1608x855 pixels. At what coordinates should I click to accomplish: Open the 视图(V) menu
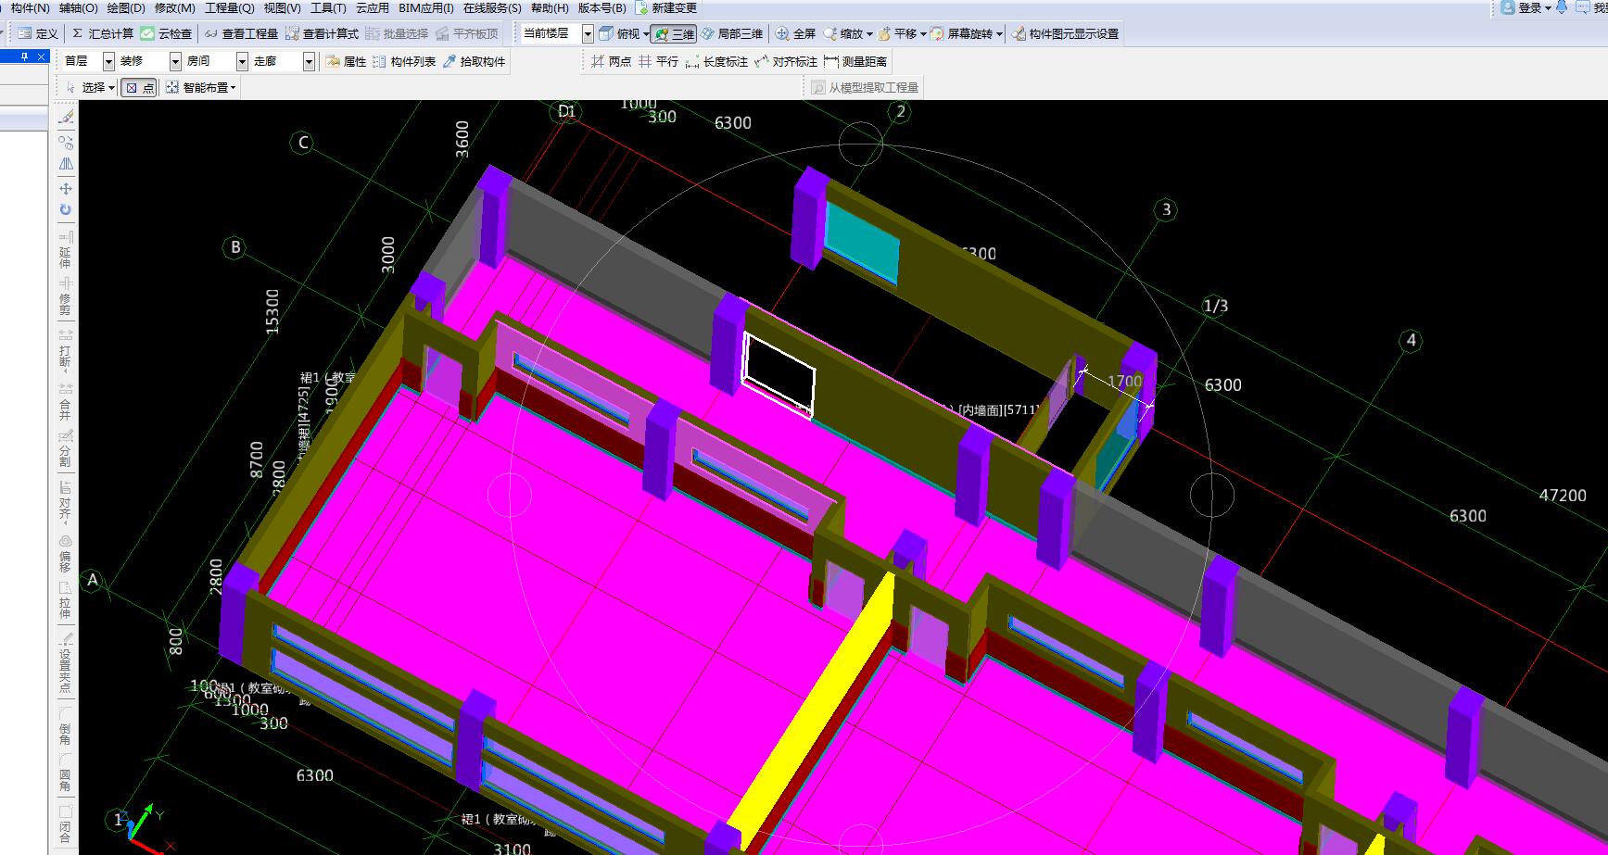282,7
